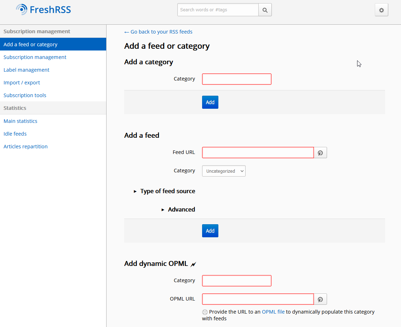
Task: Click the dynamic OPML Category field
Action: (x=236, y=281)
